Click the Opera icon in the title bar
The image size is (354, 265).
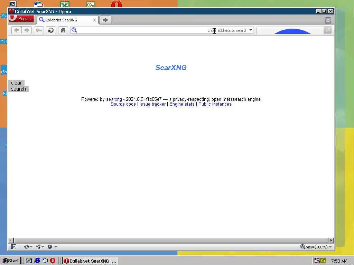click(12, 11)
